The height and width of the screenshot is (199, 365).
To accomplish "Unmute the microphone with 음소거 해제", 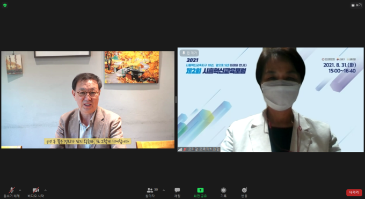I will (x=11, y=193).
